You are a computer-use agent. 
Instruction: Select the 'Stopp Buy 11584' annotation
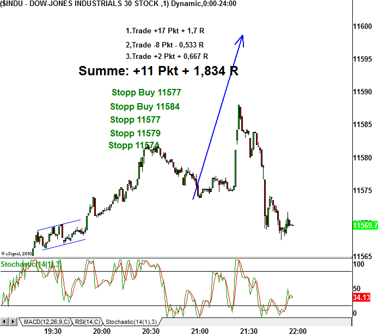coord(145,106)
